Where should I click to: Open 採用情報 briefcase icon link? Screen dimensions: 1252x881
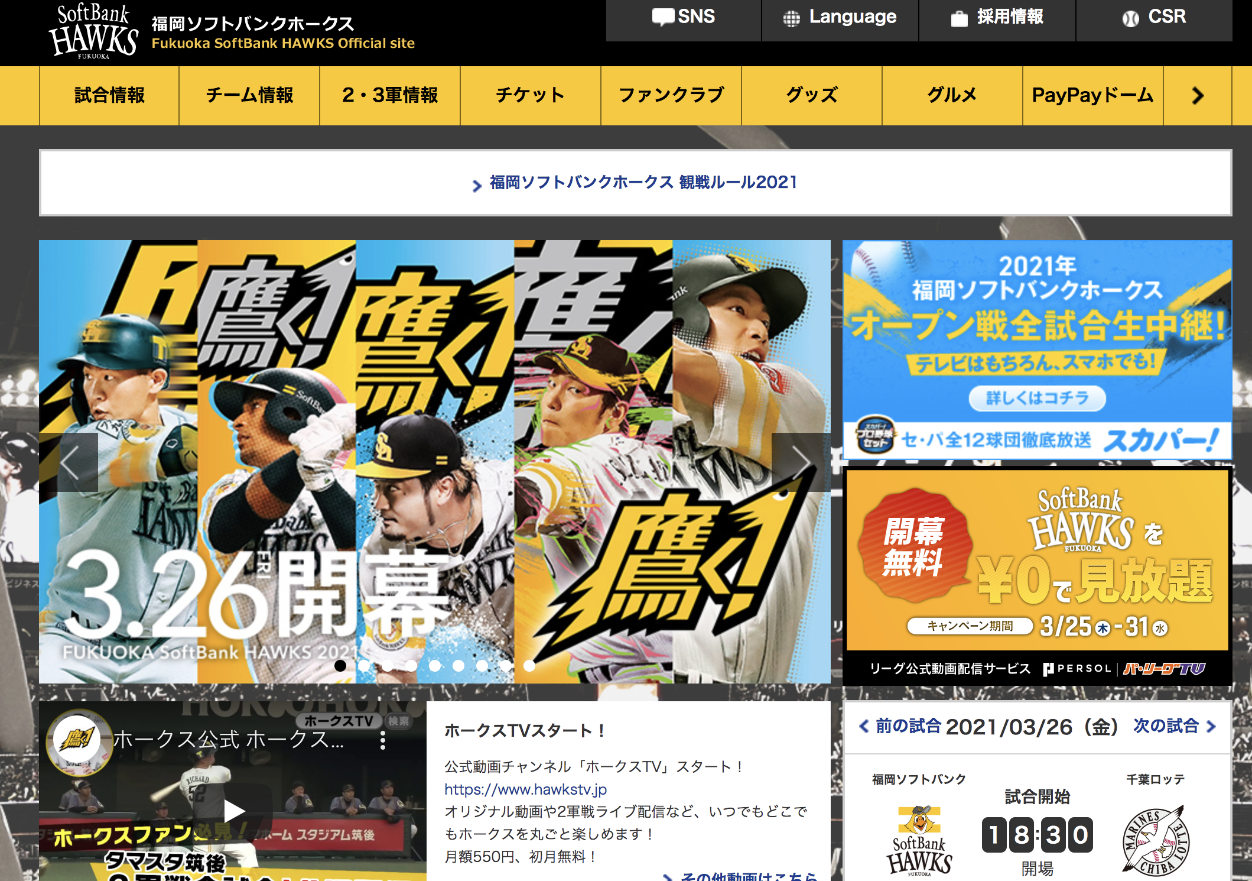pyautogui.click(x=958, y=19)
